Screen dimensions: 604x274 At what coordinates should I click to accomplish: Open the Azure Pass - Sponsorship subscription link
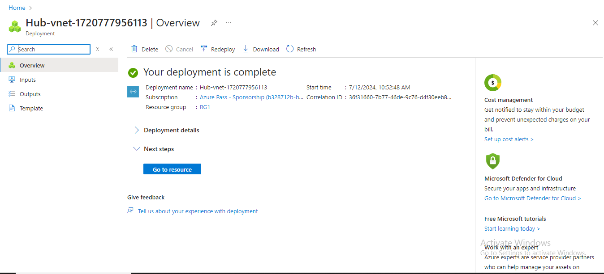click(251, 97)
